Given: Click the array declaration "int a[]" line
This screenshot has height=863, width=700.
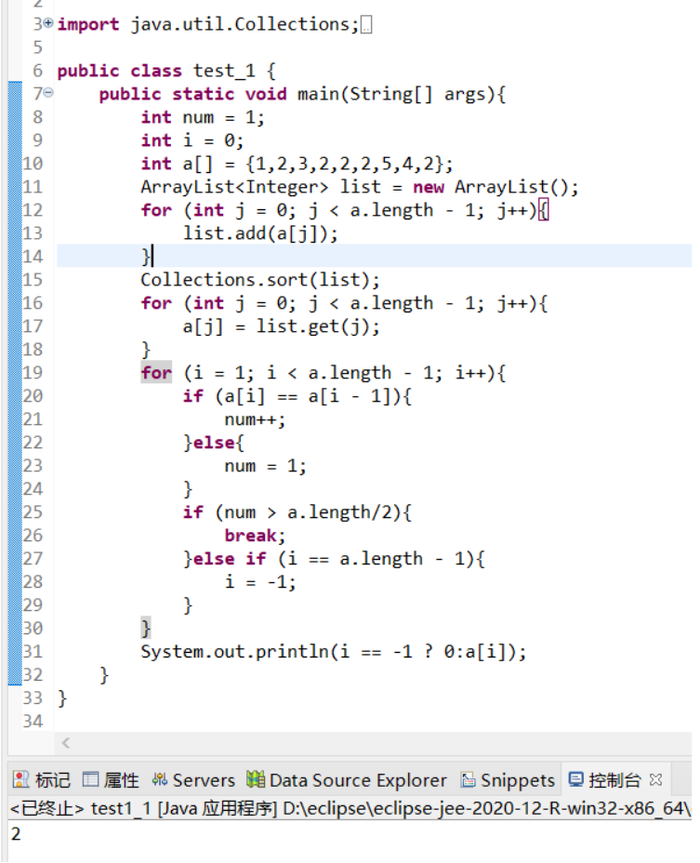Looking at the screenshot, I should (x=297, y=164).
